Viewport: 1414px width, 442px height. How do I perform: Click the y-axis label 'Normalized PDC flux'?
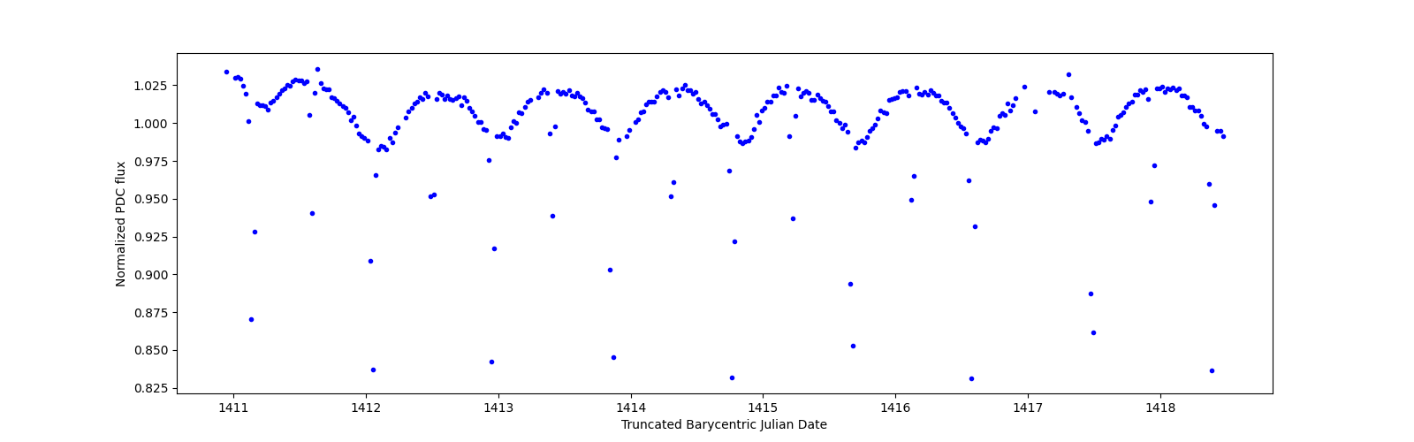pos(121,224)
